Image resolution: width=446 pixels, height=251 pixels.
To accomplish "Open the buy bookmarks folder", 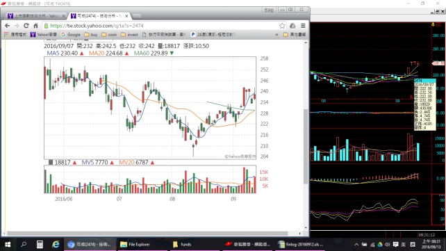I will click(91, 35).
